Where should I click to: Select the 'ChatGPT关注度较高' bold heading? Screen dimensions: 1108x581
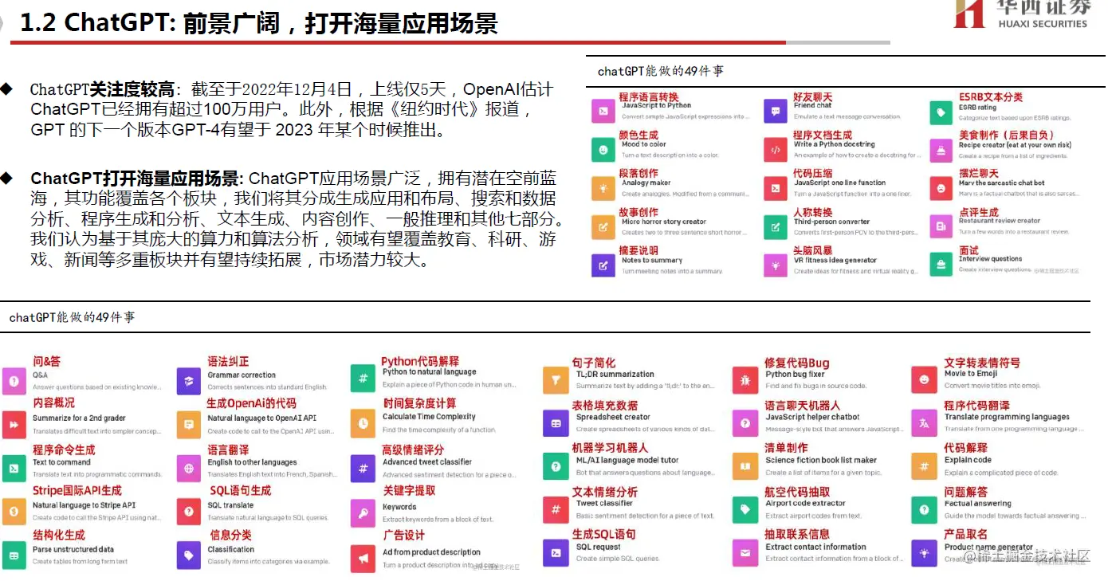(102, 89)
